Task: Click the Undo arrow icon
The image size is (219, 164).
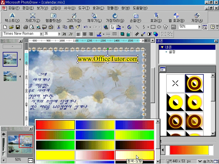Action: click(x=86, y=27)
